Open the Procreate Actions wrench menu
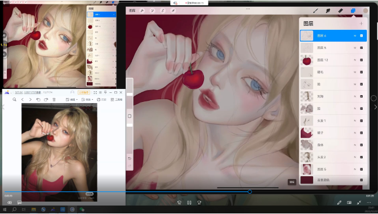Viewport: 378px width, 214px height. 142,11
